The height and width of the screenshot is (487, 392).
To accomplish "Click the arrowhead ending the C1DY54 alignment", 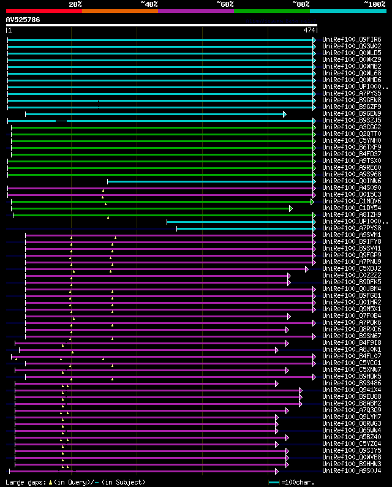I will [x=291, y=209].
